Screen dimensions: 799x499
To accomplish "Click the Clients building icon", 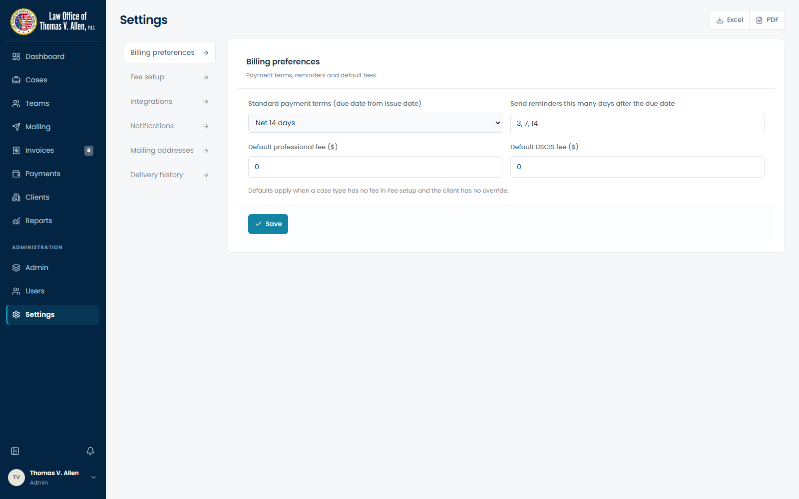I will click(16, 197).
